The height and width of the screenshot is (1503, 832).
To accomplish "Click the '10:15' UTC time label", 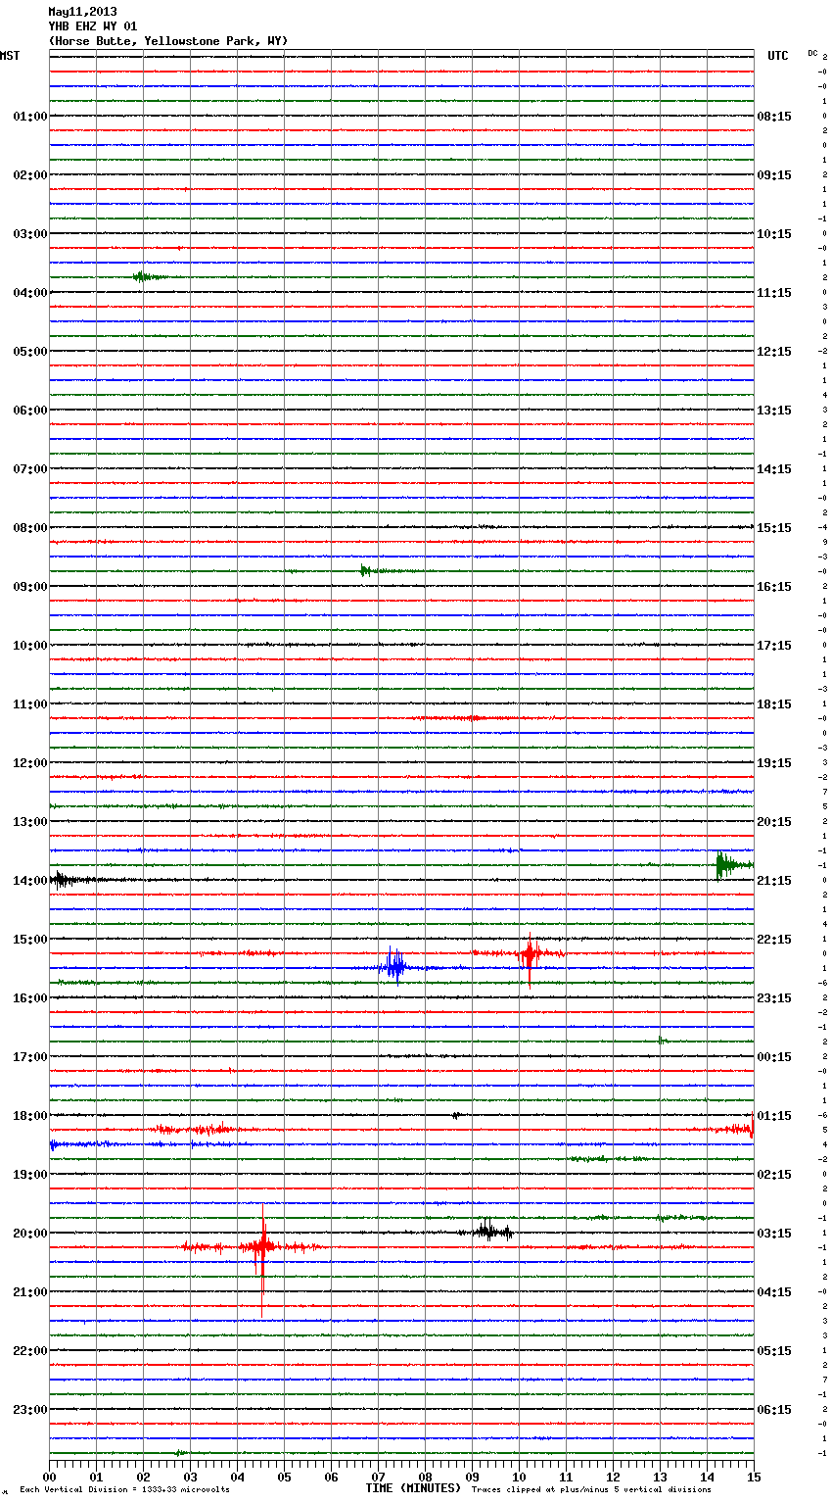I will coord(774,234).
